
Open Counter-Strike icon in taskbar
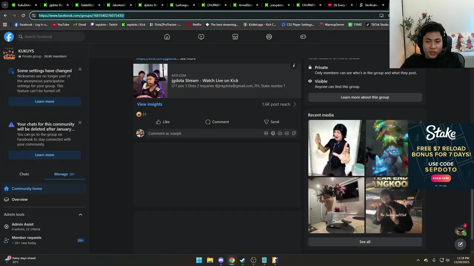click(275, 260)
